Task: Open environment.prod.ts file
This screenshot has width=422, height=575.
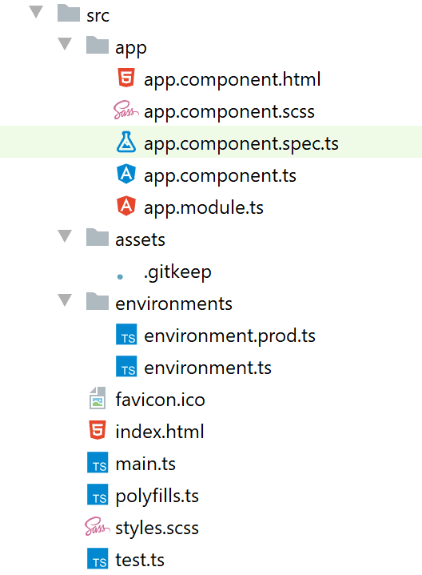Action: click(x=230, y=336)
